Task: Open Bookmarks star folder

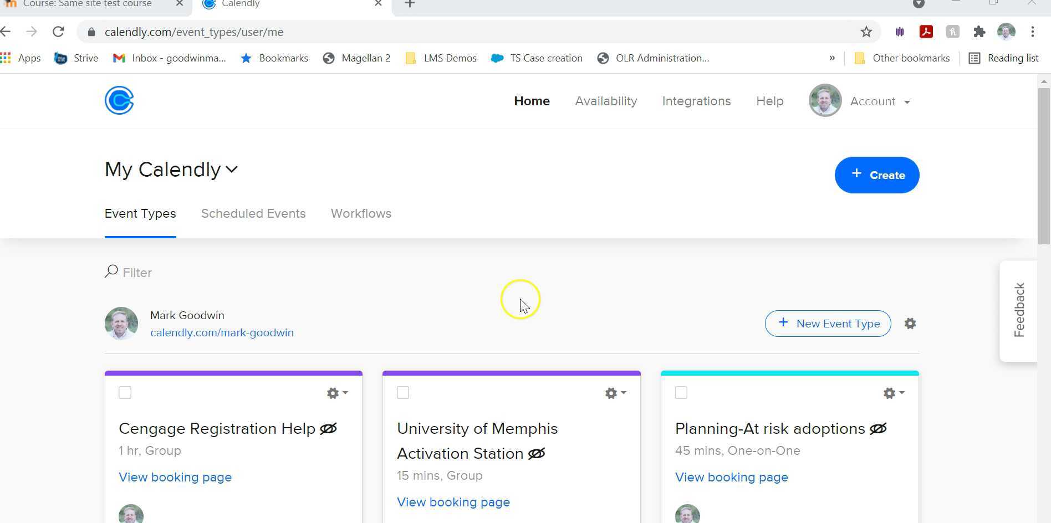Action: [274, 58]
